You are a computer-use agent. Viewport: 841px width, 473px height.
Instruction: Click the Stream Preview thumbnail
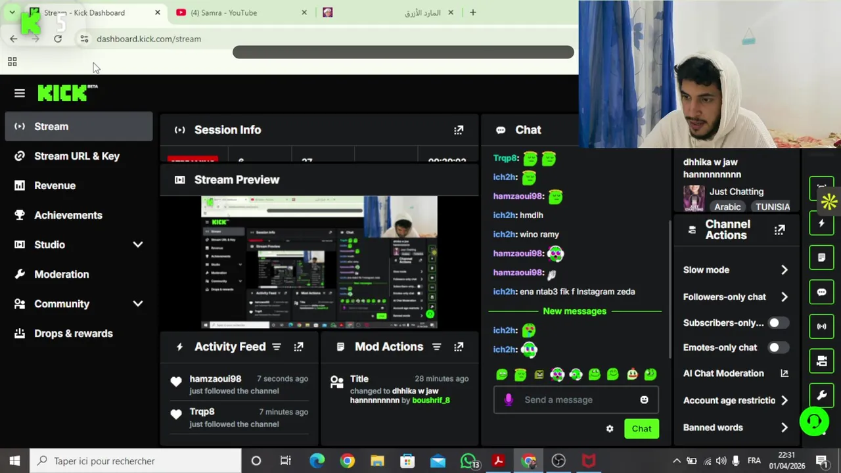pos(319,262)
